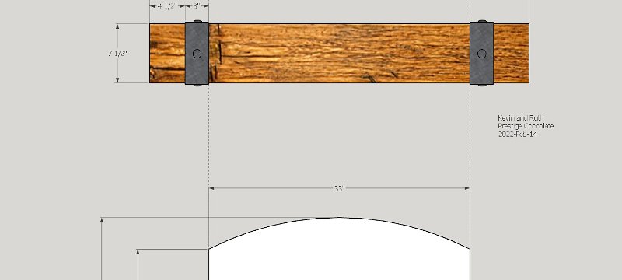Select the beam end left of the bracket
622x280 pixels.
click(167, 53)
